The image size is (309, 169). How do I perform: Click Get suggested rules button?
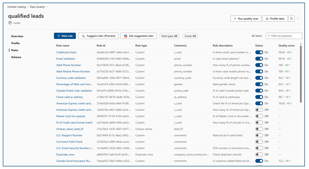(x=138, y=36)
